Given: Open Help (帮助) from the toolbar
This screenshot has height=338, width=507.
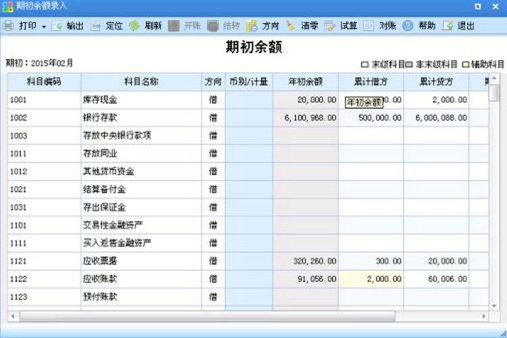Looking at the screenshot, I should (408, 26).
